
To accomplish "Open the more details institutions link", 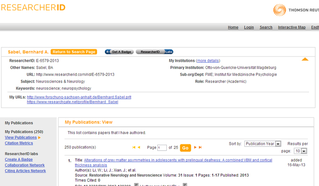I will 208,61.
